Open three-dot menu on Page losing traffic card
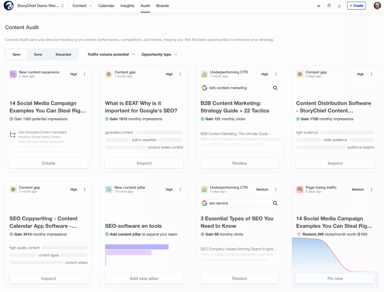The height and width of the screenshot is (292, 384). [371, 190]
